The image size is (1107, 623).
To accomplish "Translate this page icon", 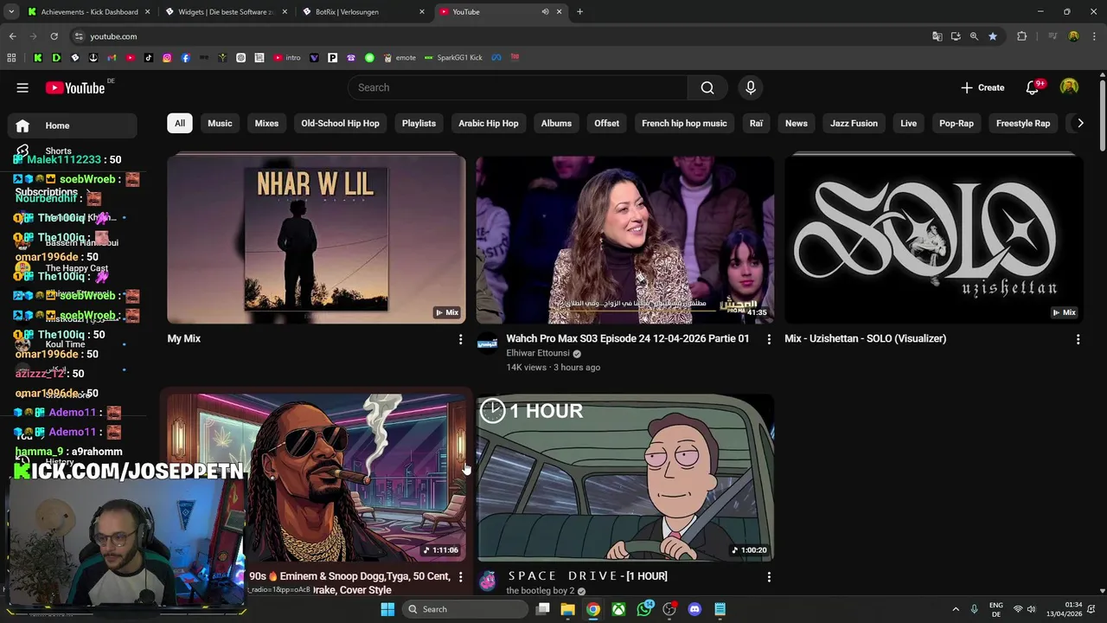I will pyautogui.click(x=937, y=36).
